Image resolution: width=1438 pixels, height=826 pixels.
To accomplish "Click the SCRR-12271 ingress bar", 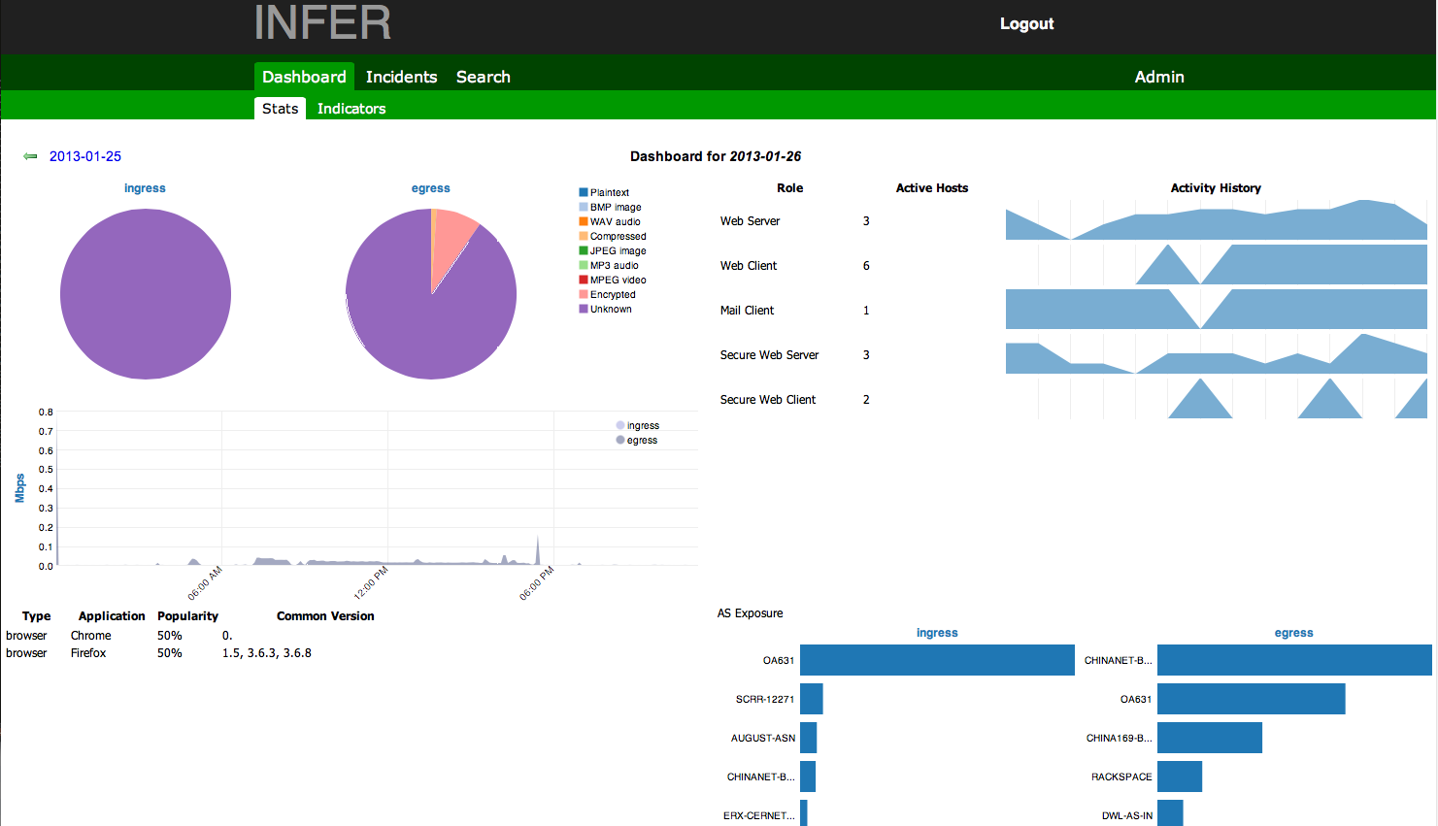I will tap(812, 699).
